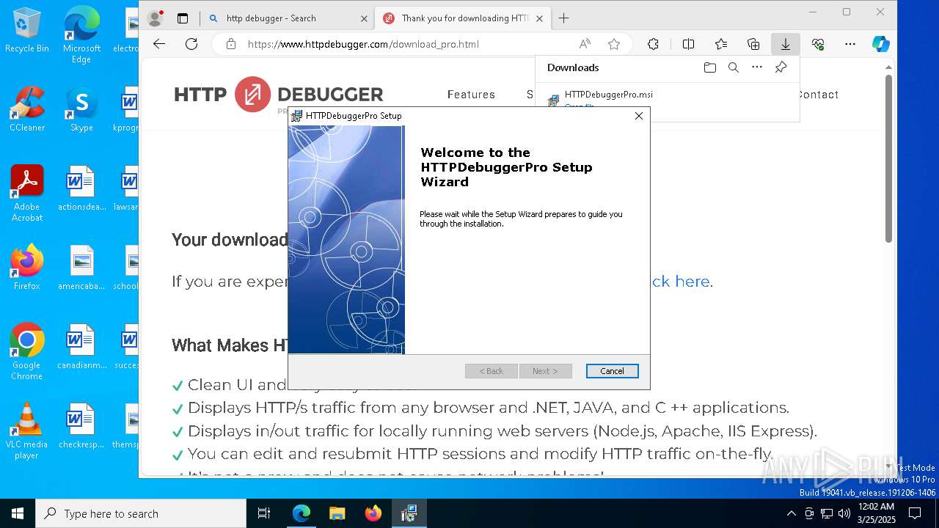Click the Edge page vertical scrollbar
Screen dimensions: 939x528
coord(888,158)
